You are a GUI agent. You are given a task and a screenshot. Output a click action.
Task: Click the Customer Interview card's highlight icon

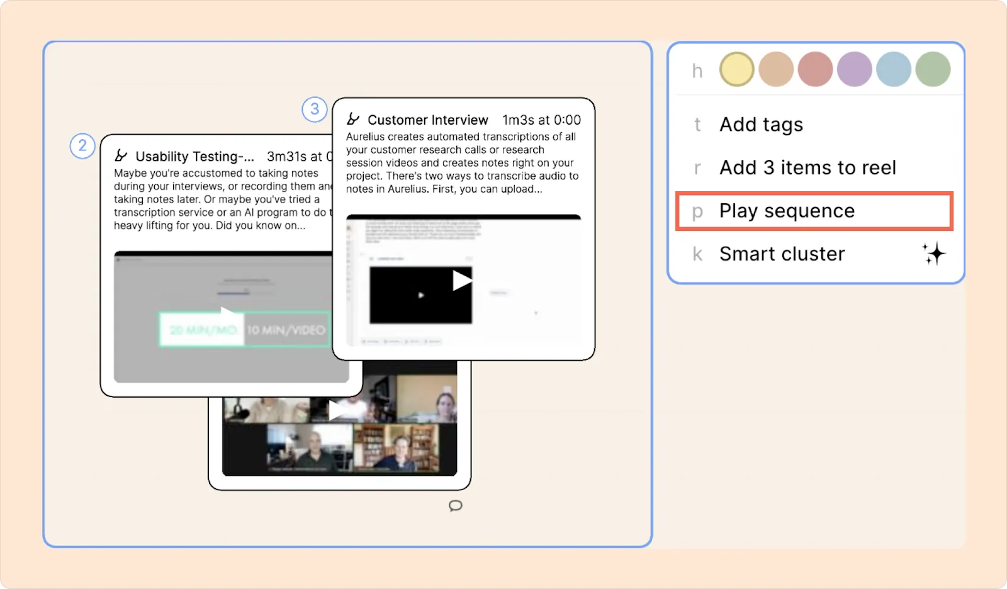click(x=353, y=119)
